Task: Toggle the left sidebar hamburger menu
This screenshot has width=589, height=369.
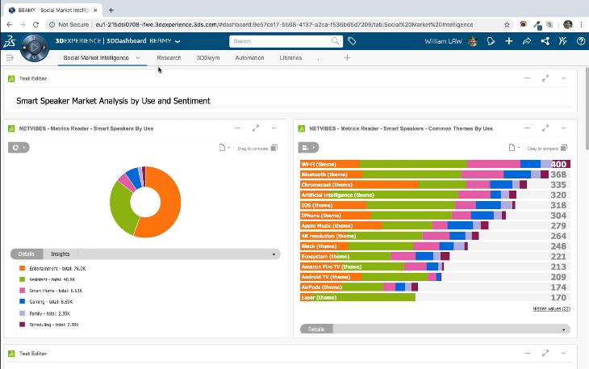Action: [10, 58]
